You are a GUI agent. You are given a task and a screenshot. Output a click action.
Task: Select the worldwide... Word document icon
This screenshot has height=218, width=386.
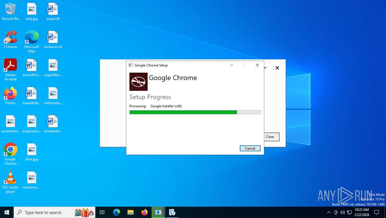point(53,124)
